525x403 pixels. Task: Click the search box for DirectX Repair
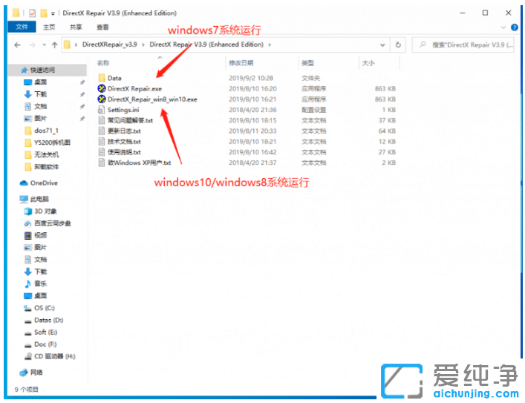click(x=463, y=45)
